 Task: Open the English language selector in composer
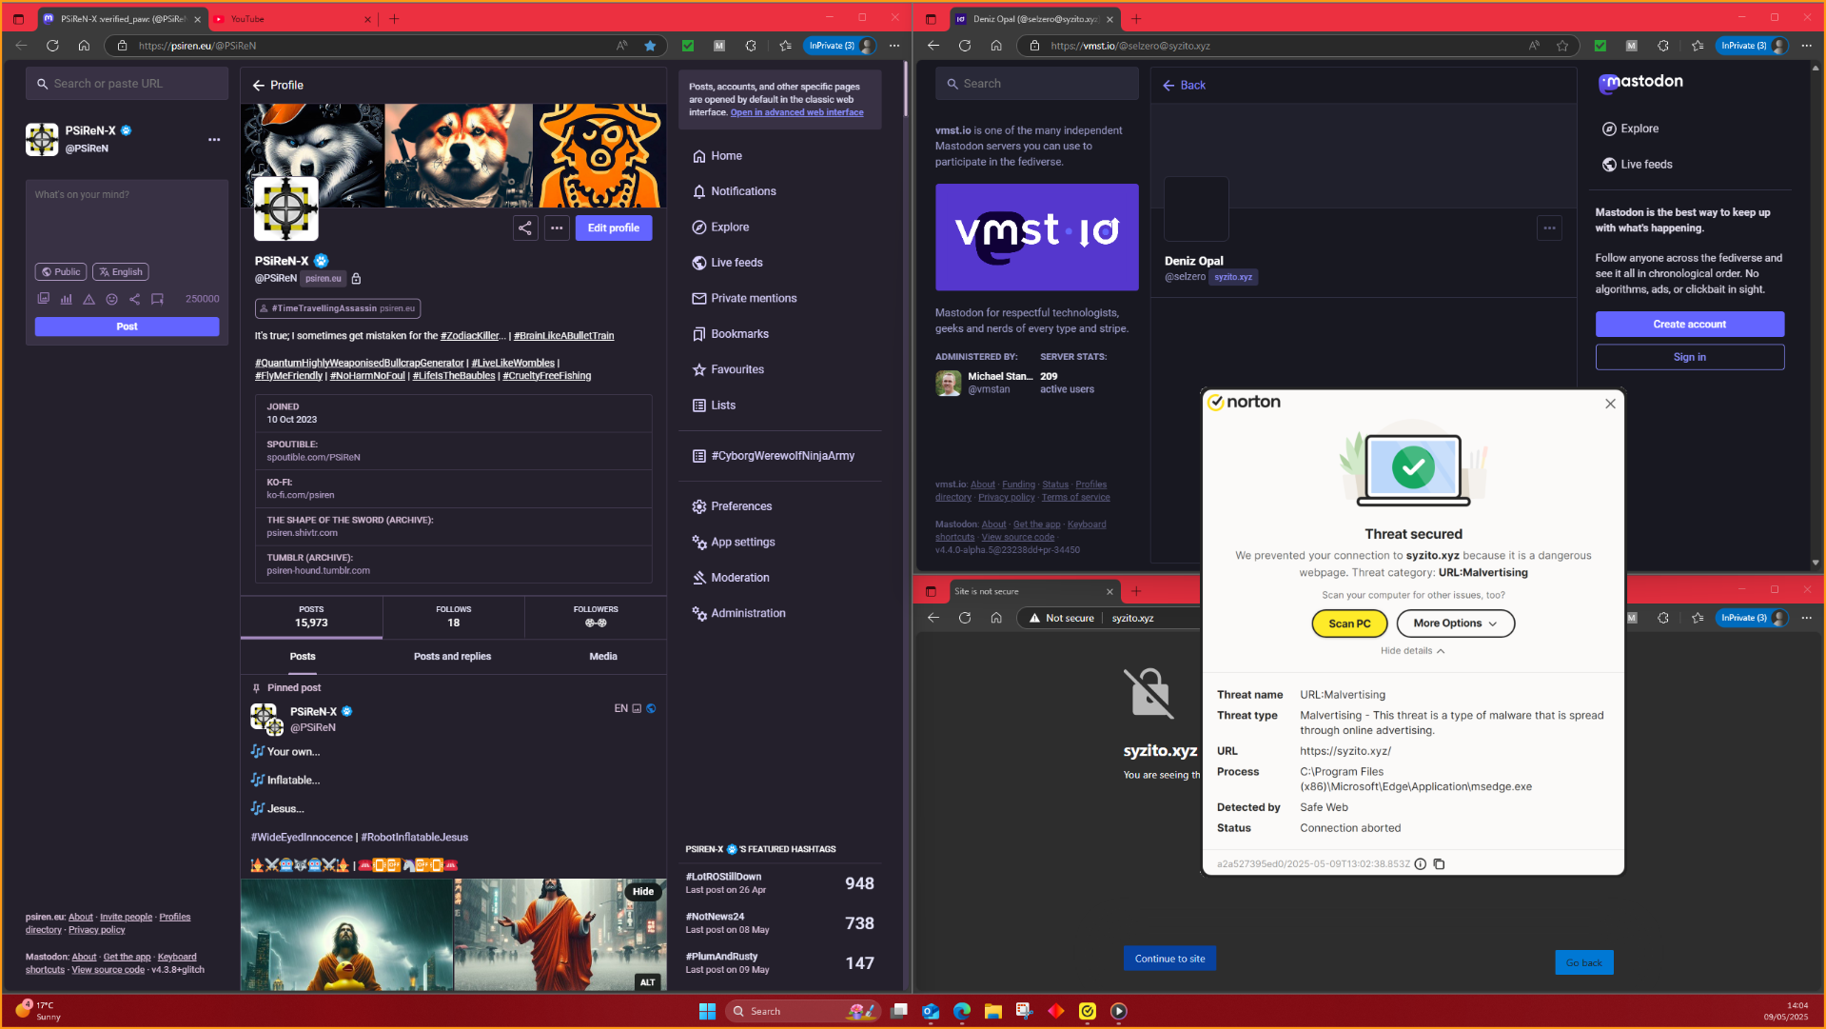pyautogui.click(x=120, y=272)
